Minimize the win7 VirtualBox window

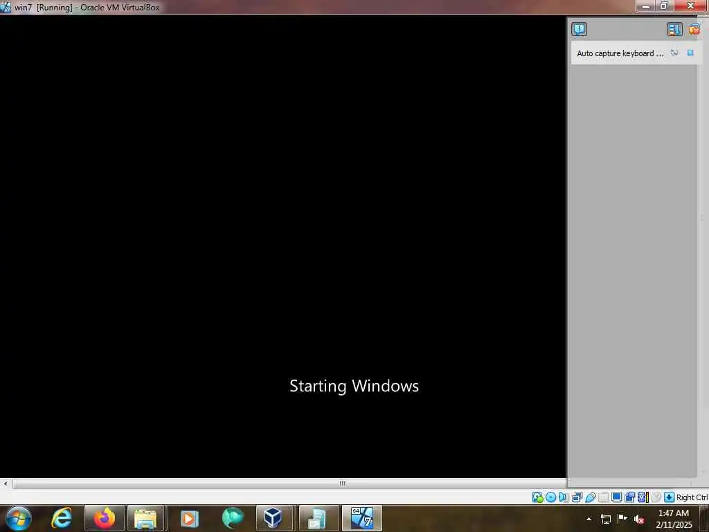(646, 6)
